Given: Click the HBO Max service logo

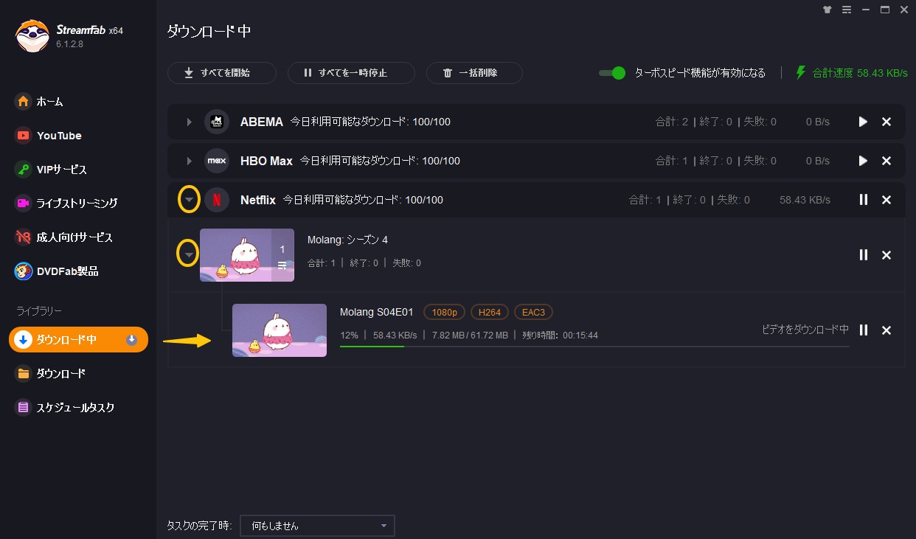Looking at the screenshot, I should tap(217, 161).
